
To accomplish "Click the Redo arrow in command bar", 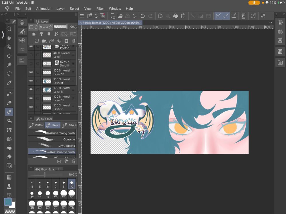I will click(150, 16).
